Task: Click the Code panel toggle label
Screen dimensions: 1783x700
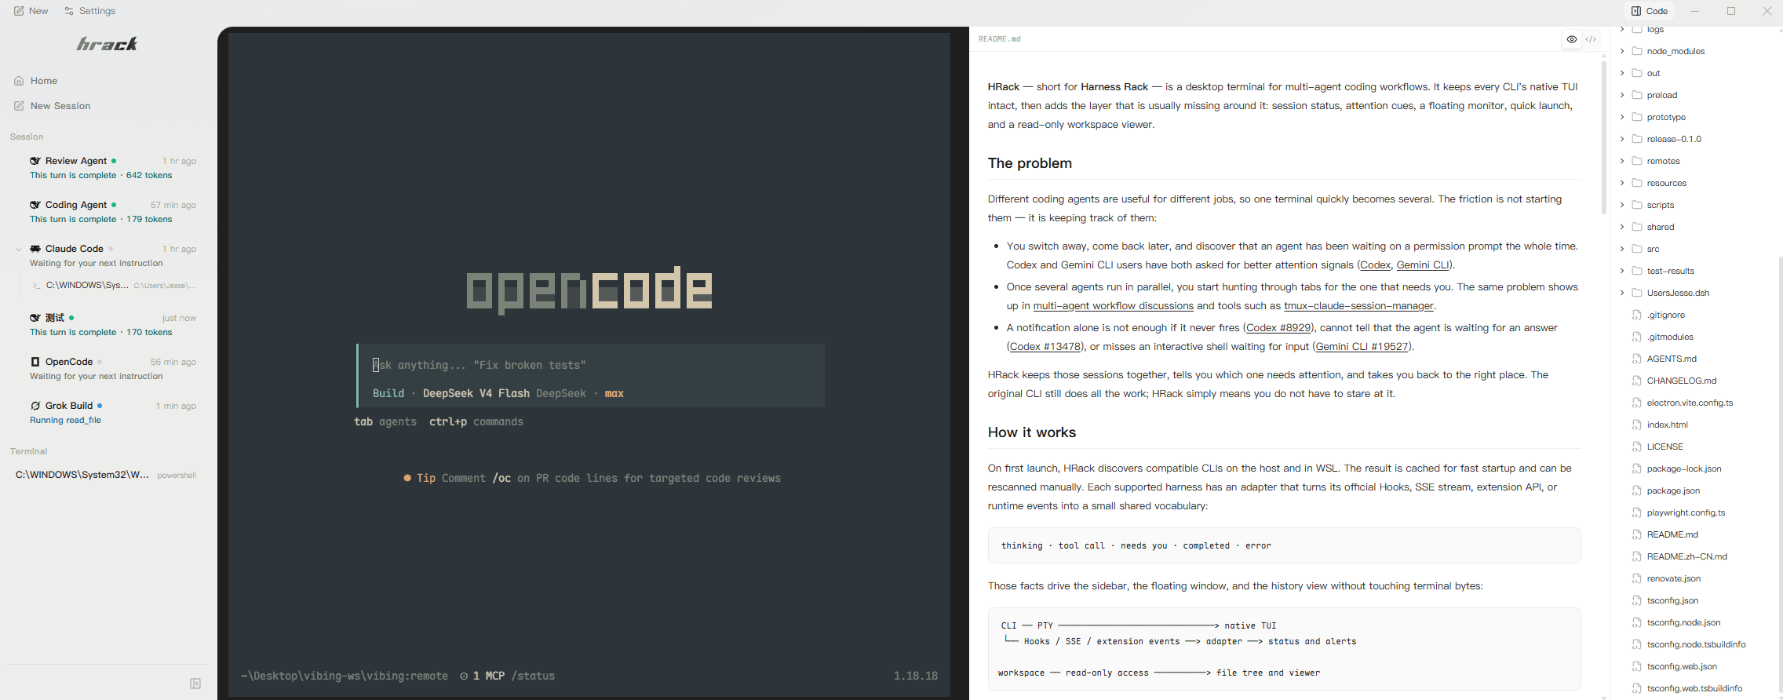Action: (1657, 11)
